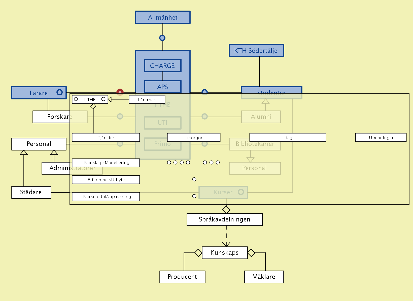
Task: Open the Tjänster panel header
Action: (x=106, y=138)
